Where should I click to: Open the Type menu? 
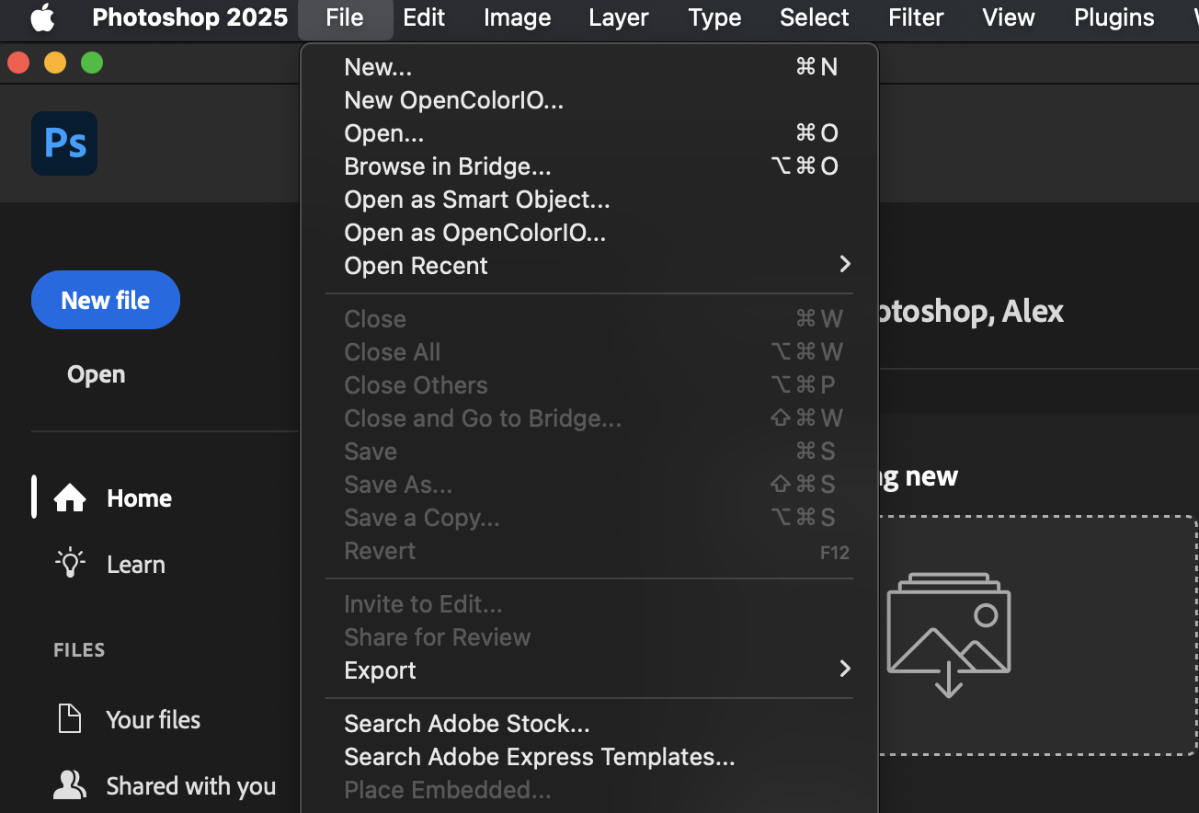pos(714,17)
